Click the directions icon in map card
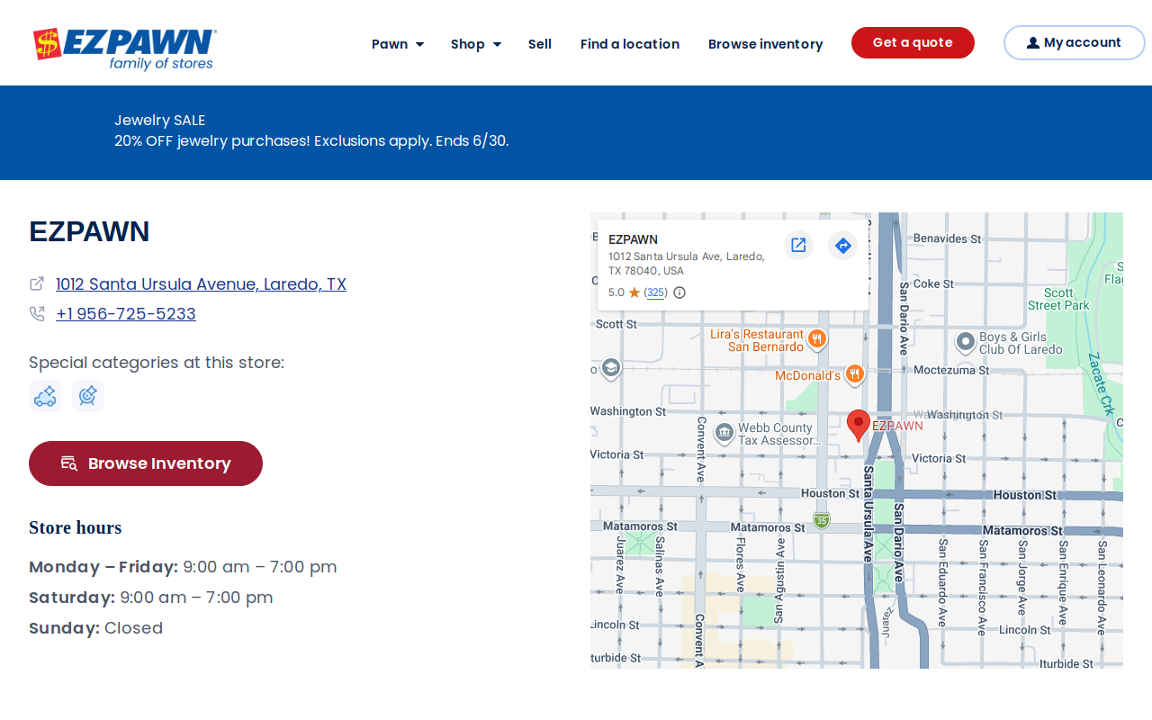The width and height of the screenshot is (1152, 720). point(842,245)
